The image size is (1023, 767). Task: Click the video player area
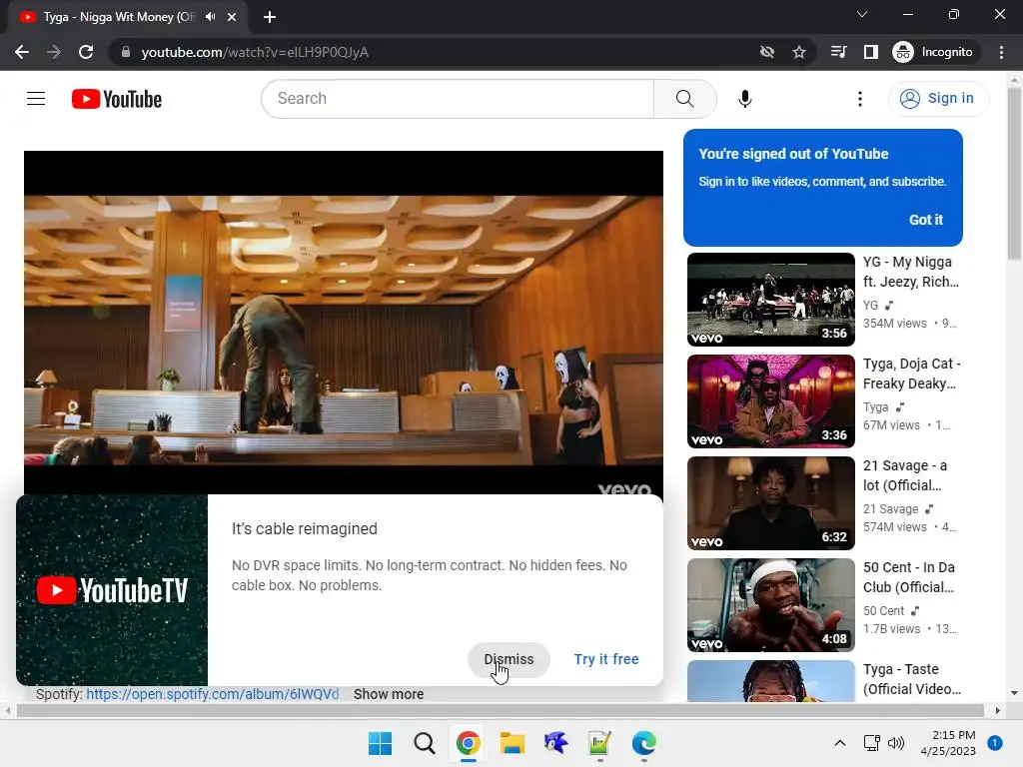pyautogui.click(x=344, y=323)
